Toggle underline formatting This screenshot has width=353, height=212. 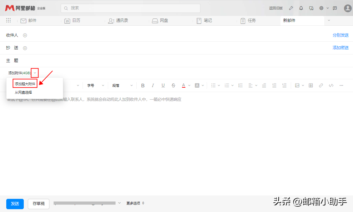click(163, 85)
